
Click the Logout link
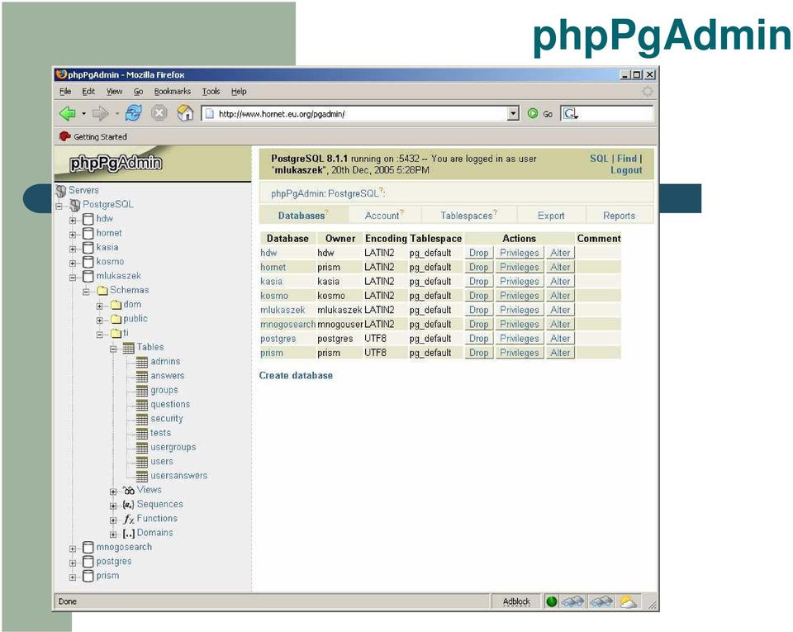coord(626,170)
